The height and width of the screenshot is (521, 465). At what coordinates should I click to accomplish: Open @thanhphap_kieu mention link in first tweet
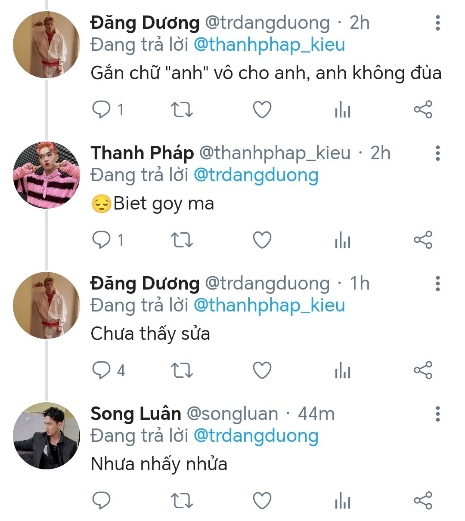coord(269,45)
